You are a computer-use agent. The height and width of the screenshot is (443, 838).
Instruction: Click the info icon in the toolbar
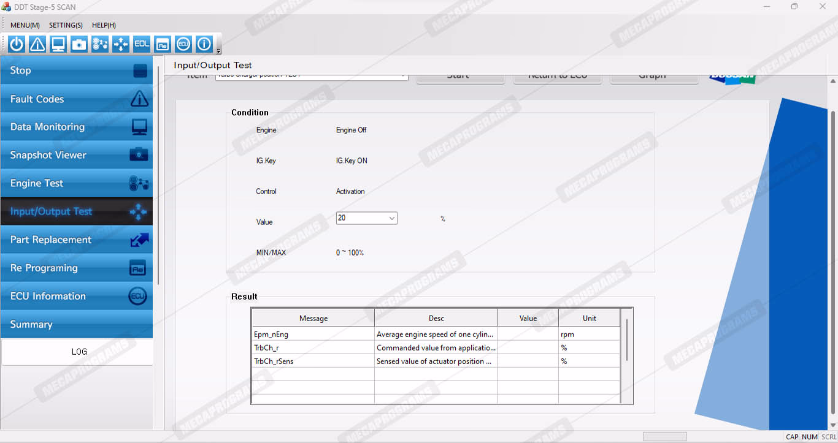tap(204, 44)
